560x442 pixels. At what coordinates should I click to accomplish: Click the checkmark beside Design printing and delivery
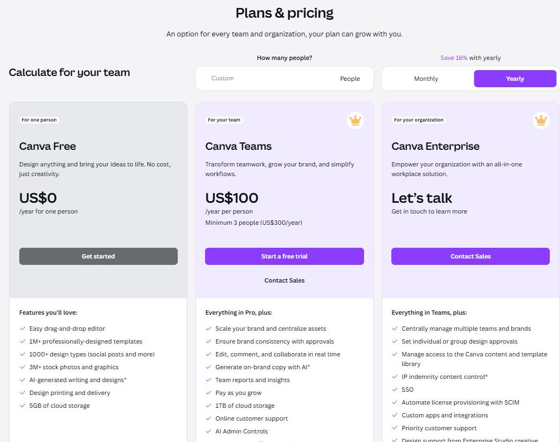pyautogui.click(x=22, y=393)
